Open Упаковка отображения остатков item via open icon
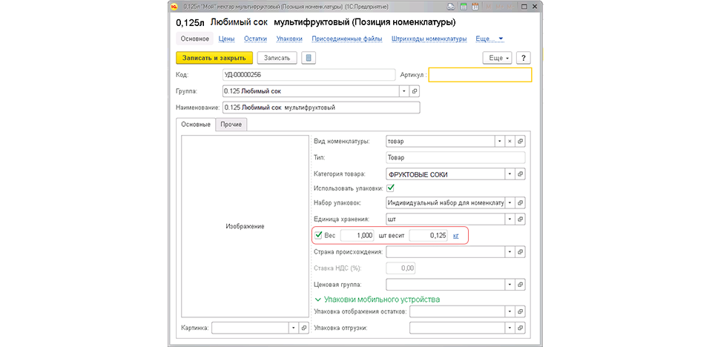The width and height of the screenshot is (712, 347). [521, 312]
